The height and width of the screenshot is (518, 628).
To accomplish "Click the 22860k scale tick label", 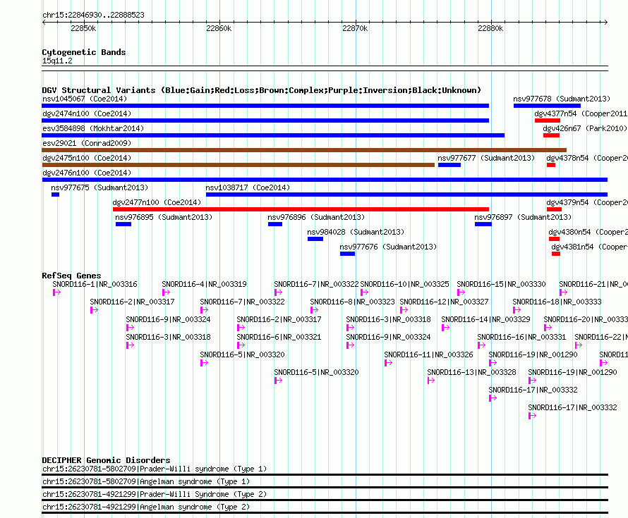I will pos(219,28).
